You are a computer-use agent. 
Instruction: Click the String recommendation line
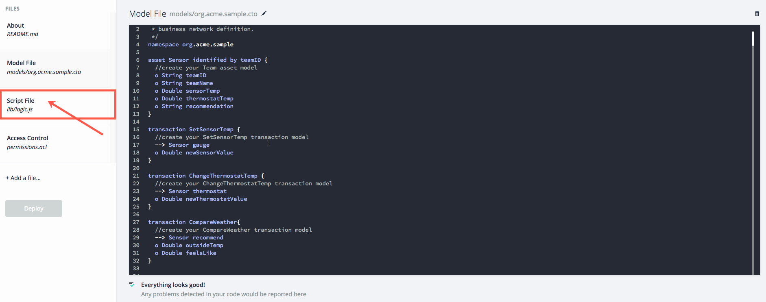194,106
